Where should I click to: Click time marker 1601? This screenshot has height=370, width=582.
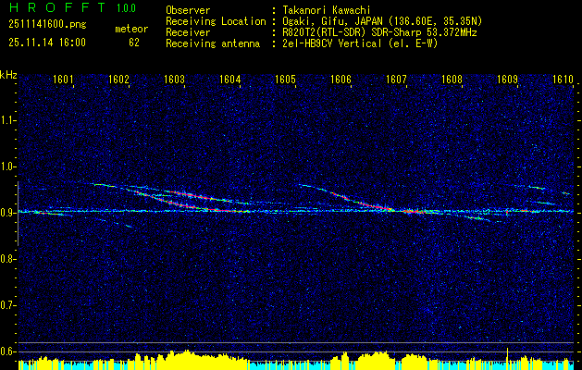(63, 80)
